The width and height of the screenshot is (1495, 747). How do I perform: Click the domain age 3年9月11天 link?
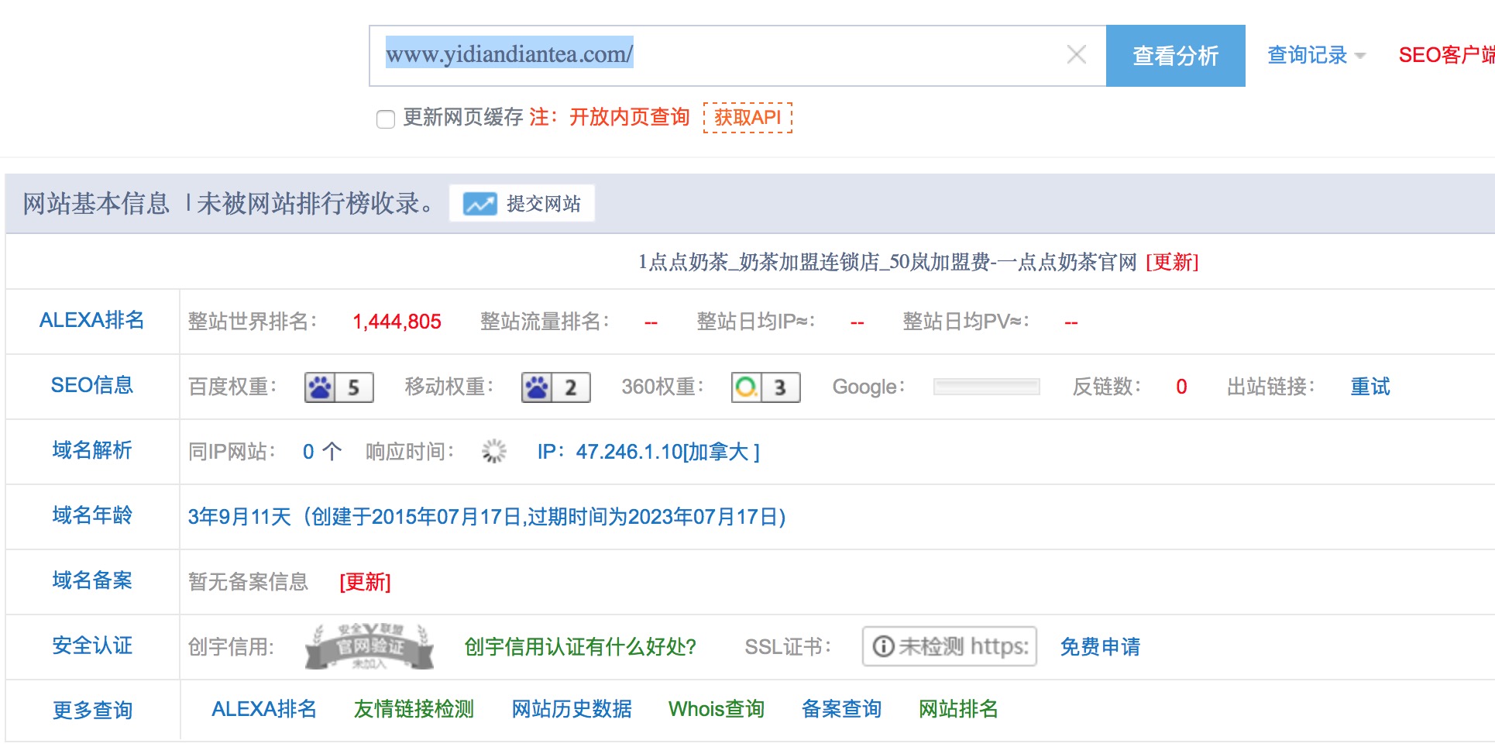tap(486, 517)
